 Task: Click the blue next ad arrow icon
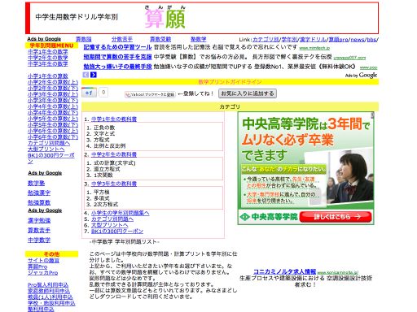coord(94,75)
